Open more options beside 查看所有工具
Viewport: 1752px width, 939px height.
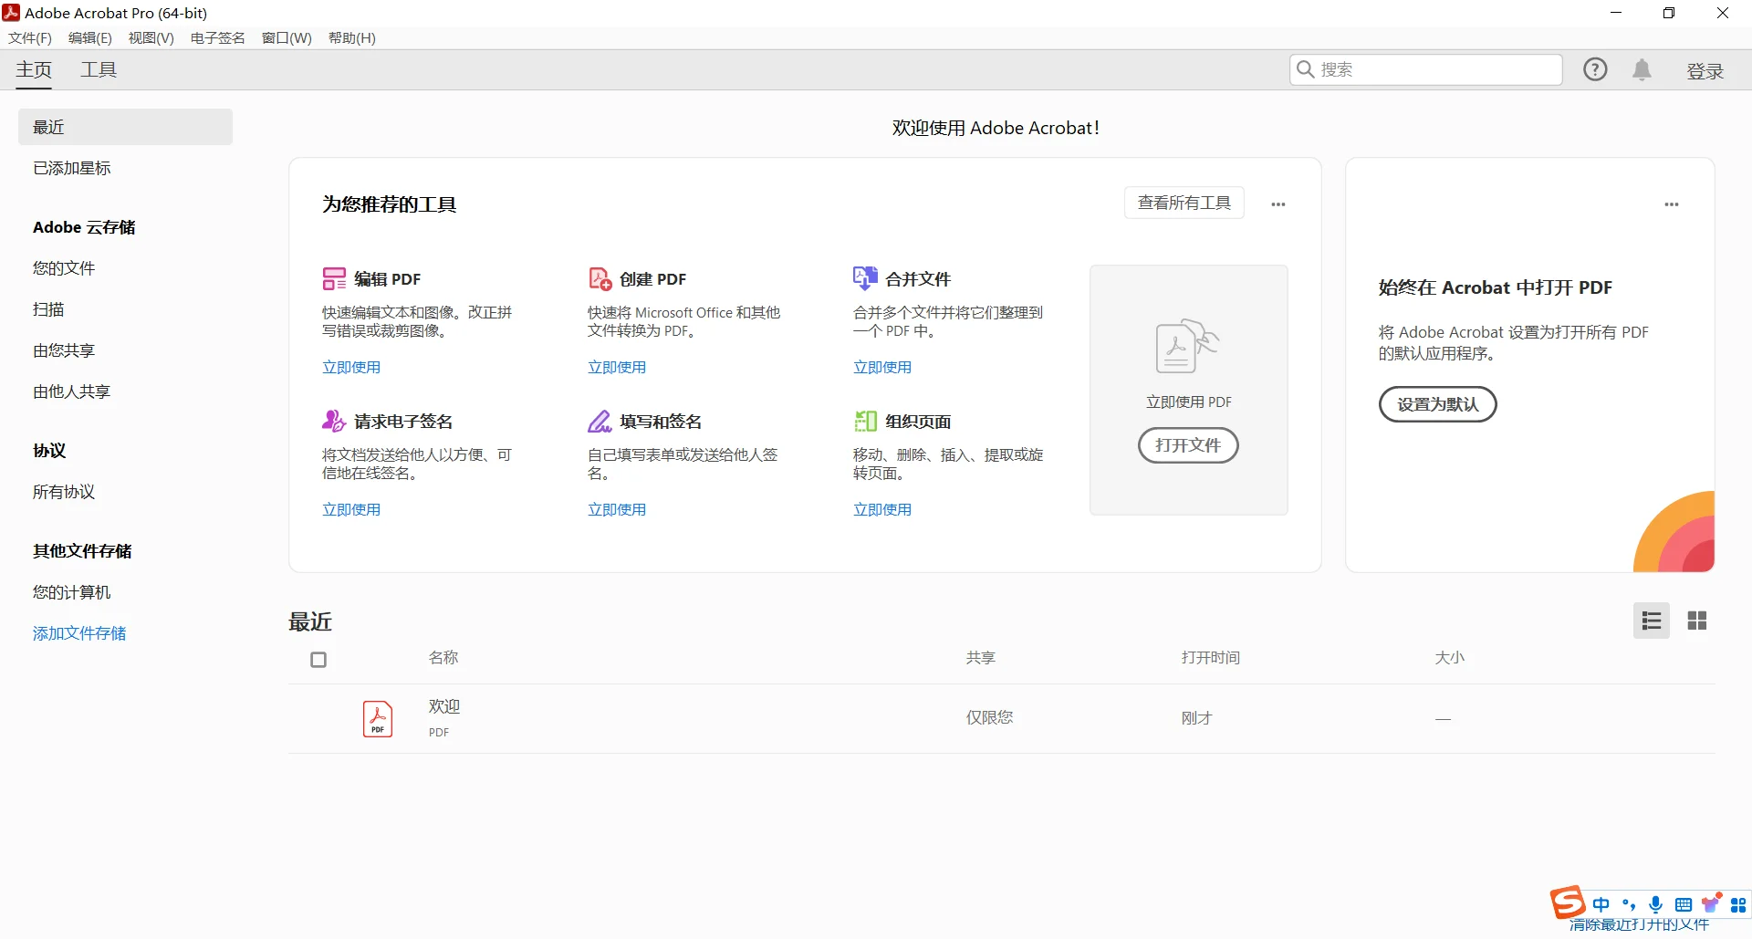pyautogui.click(x=1278, y=204)
